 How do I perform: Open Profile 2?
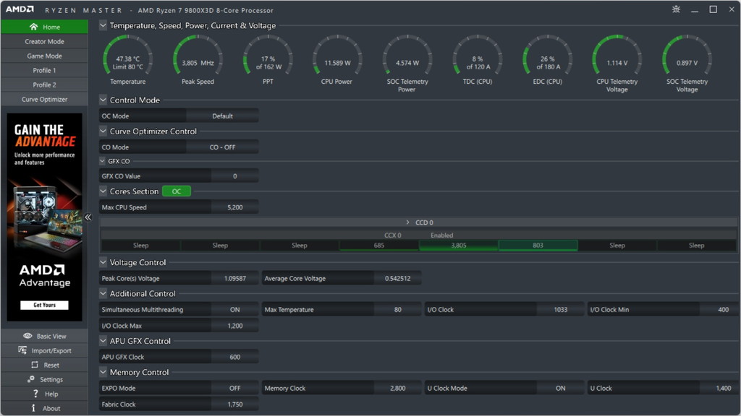pyautogui.click(x=44, y=85)
